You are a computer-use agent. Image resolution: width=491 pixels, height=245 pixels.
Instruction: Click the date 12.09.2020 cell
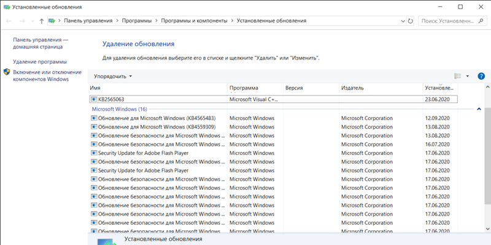437,118
